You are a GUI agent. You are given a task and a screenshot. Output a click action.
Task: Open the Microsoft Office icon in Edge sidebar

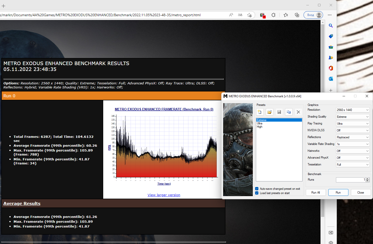331,68
